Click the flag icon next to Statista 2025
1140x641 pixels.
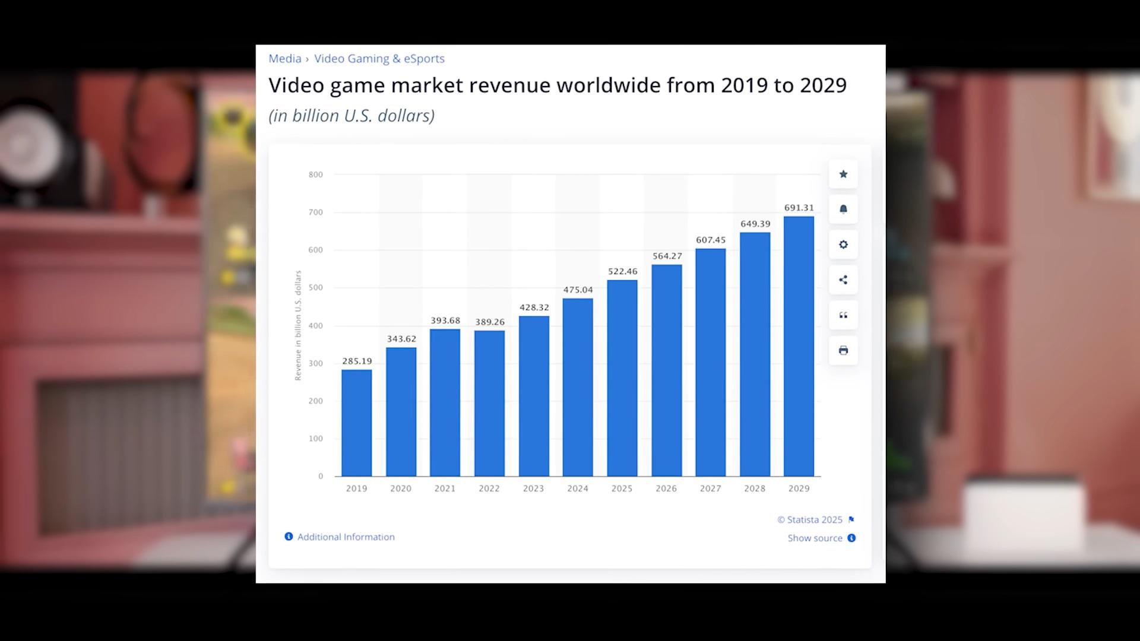point(851,519)
